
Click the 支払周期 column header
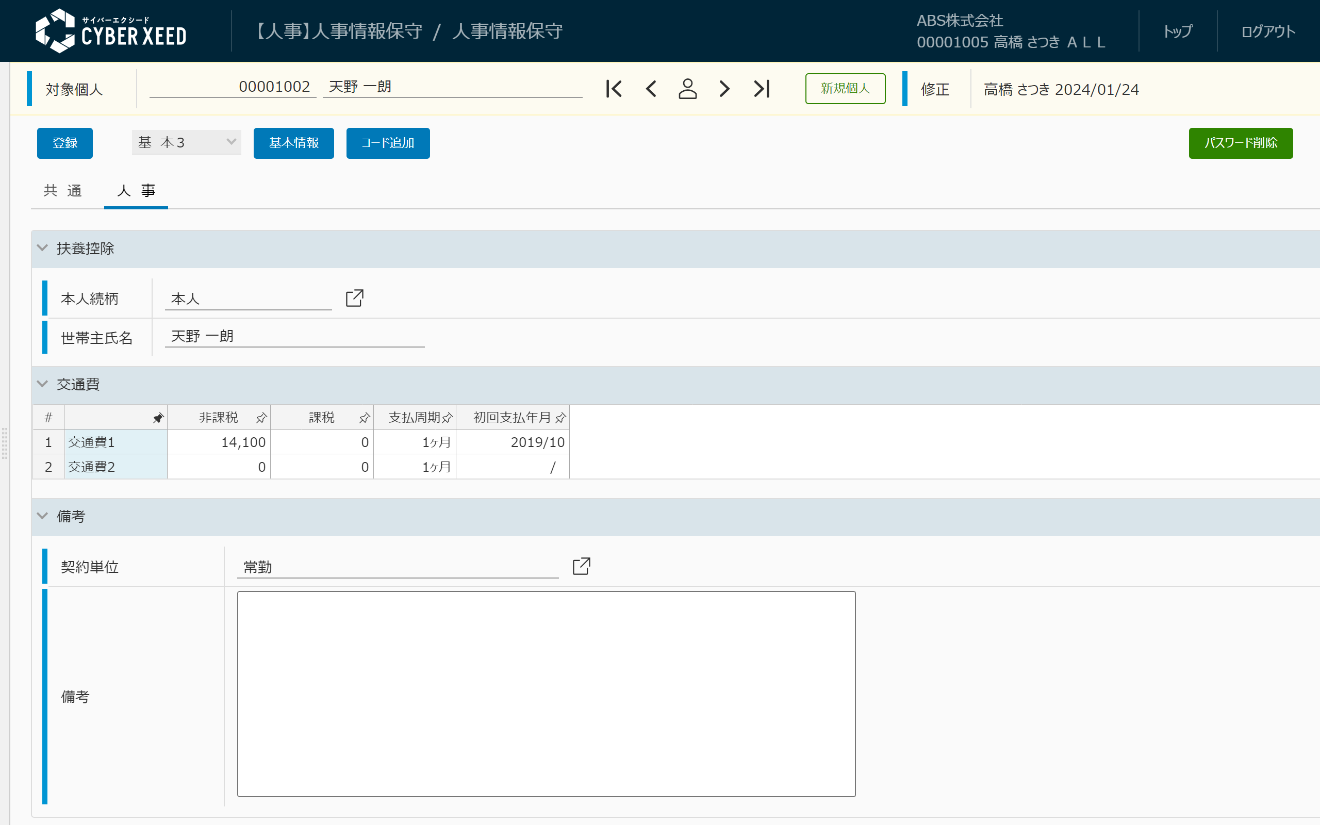[415, 418]
